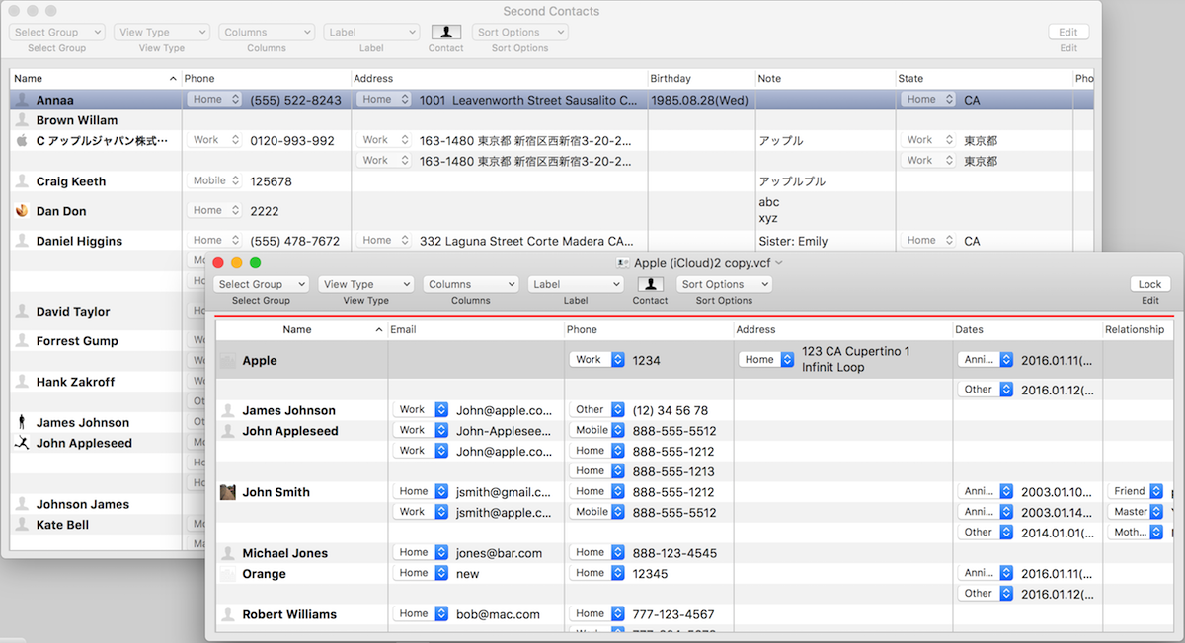
Task: Change the Home email label for Michael Jones
Action: click(x=421, y=552)
